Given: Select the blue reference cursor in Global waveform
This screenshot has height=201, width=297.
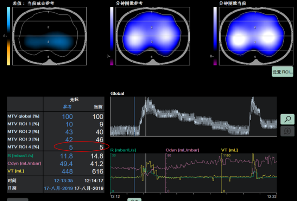Looking at the screenshot, I should click(134, 117).
